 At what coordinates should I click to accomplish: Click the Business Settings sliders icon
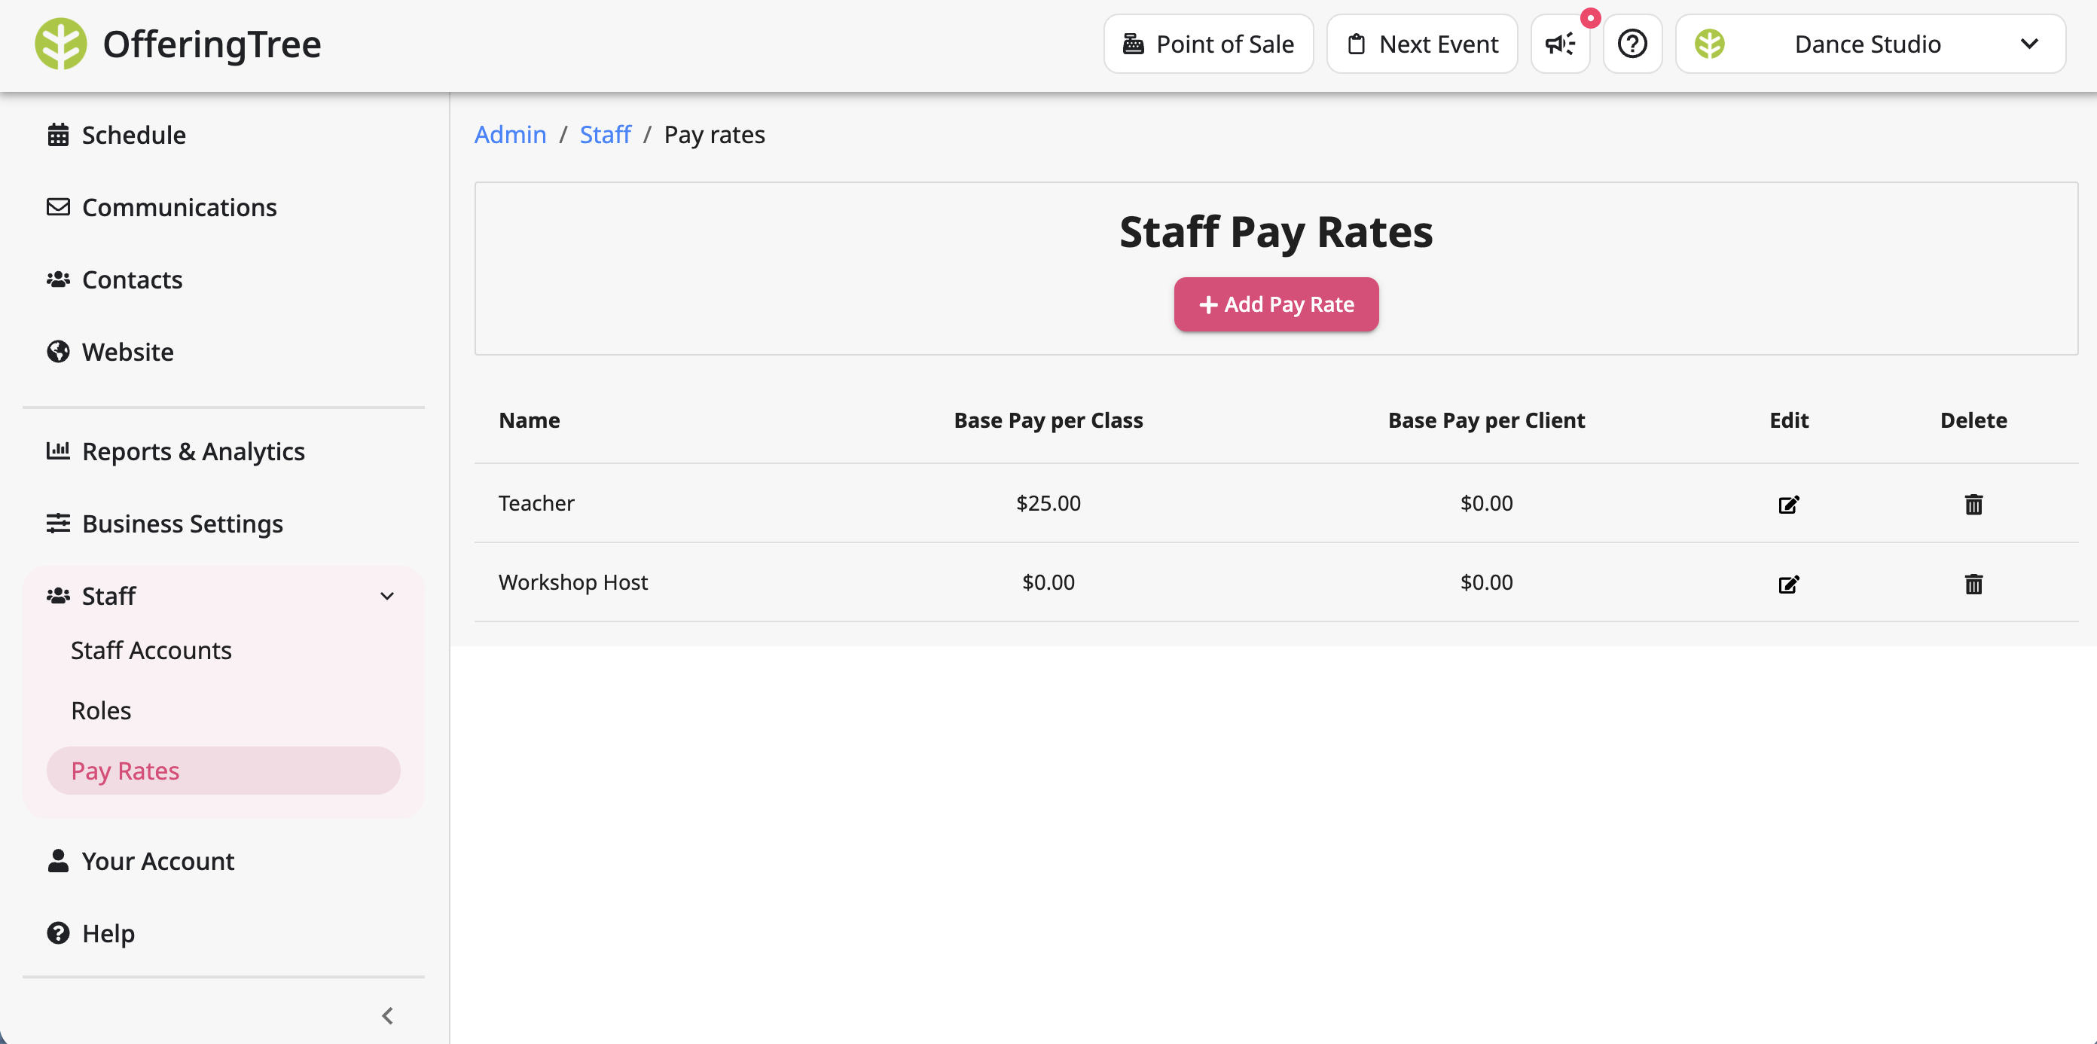tap(58, 523)
